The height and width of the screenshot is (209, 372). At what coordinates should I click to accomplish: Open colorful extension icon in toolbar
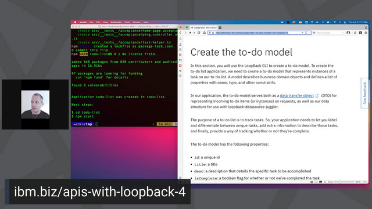(x=355, y=33)
